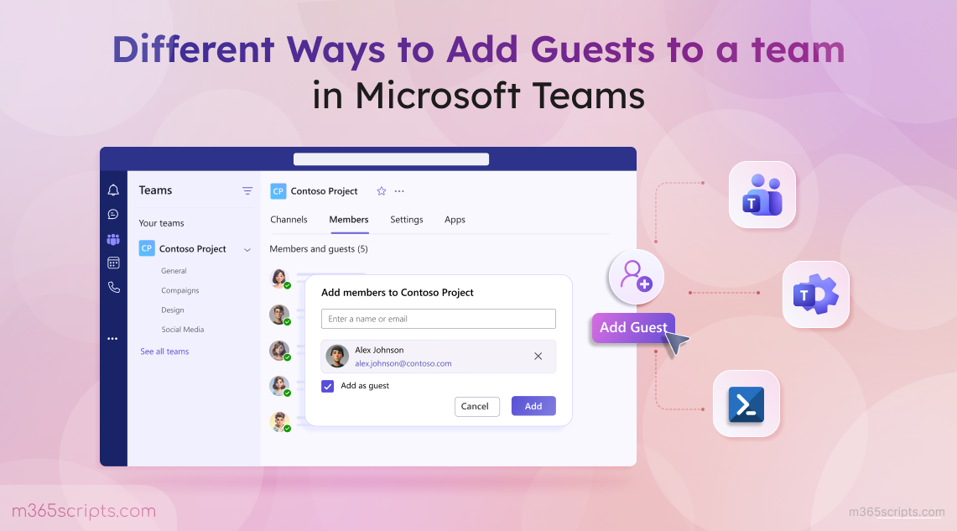
Task: Open the Calendar icon in sidebar
Action: tap(113, 263)
